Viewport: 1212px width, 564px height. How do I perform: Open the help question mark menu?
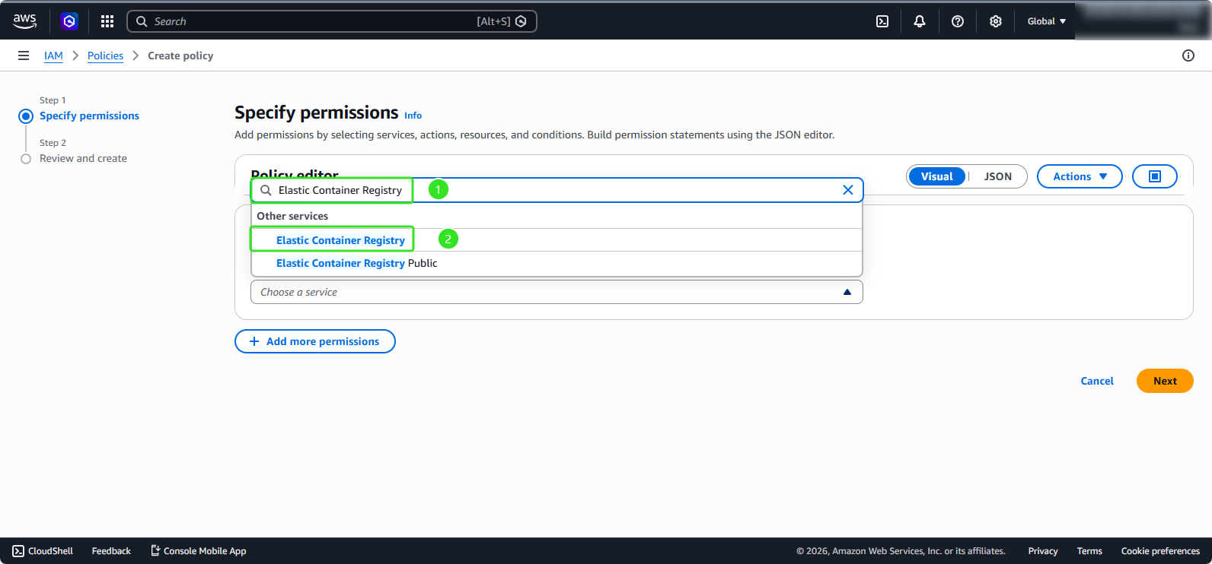click(x=958, y=21)
